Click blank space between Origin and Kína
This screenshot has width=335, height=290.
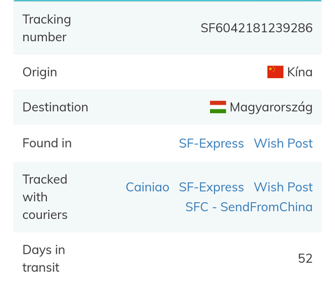(162, 72)
